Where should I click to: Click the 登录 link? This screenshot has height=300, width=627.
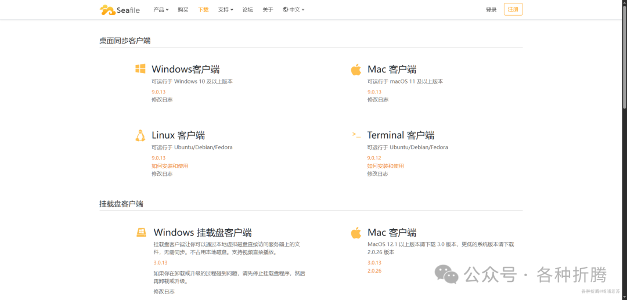point(491,10)
